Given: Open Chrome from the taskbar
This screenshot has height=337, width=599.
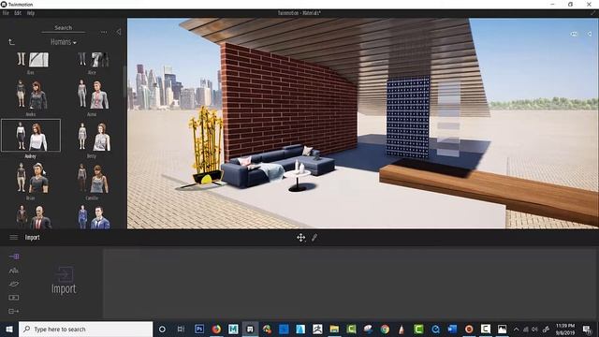Looking at the screenshot, I should point(385,329).
